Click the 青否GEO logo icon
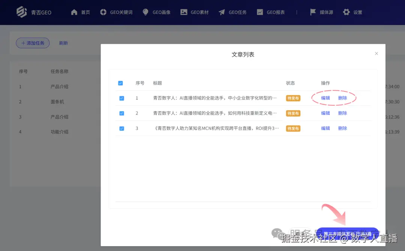The width and height of the screenshot is (405, 251). 22,12
